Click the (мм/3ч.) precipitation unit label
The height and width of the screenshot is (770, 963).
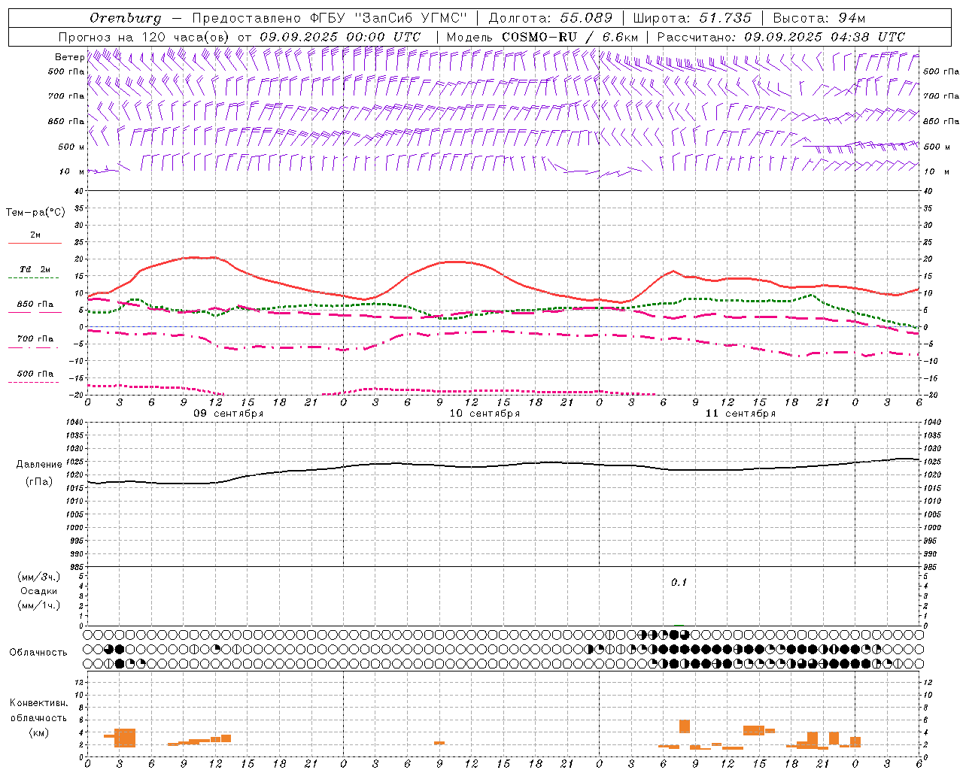(39, 577)
